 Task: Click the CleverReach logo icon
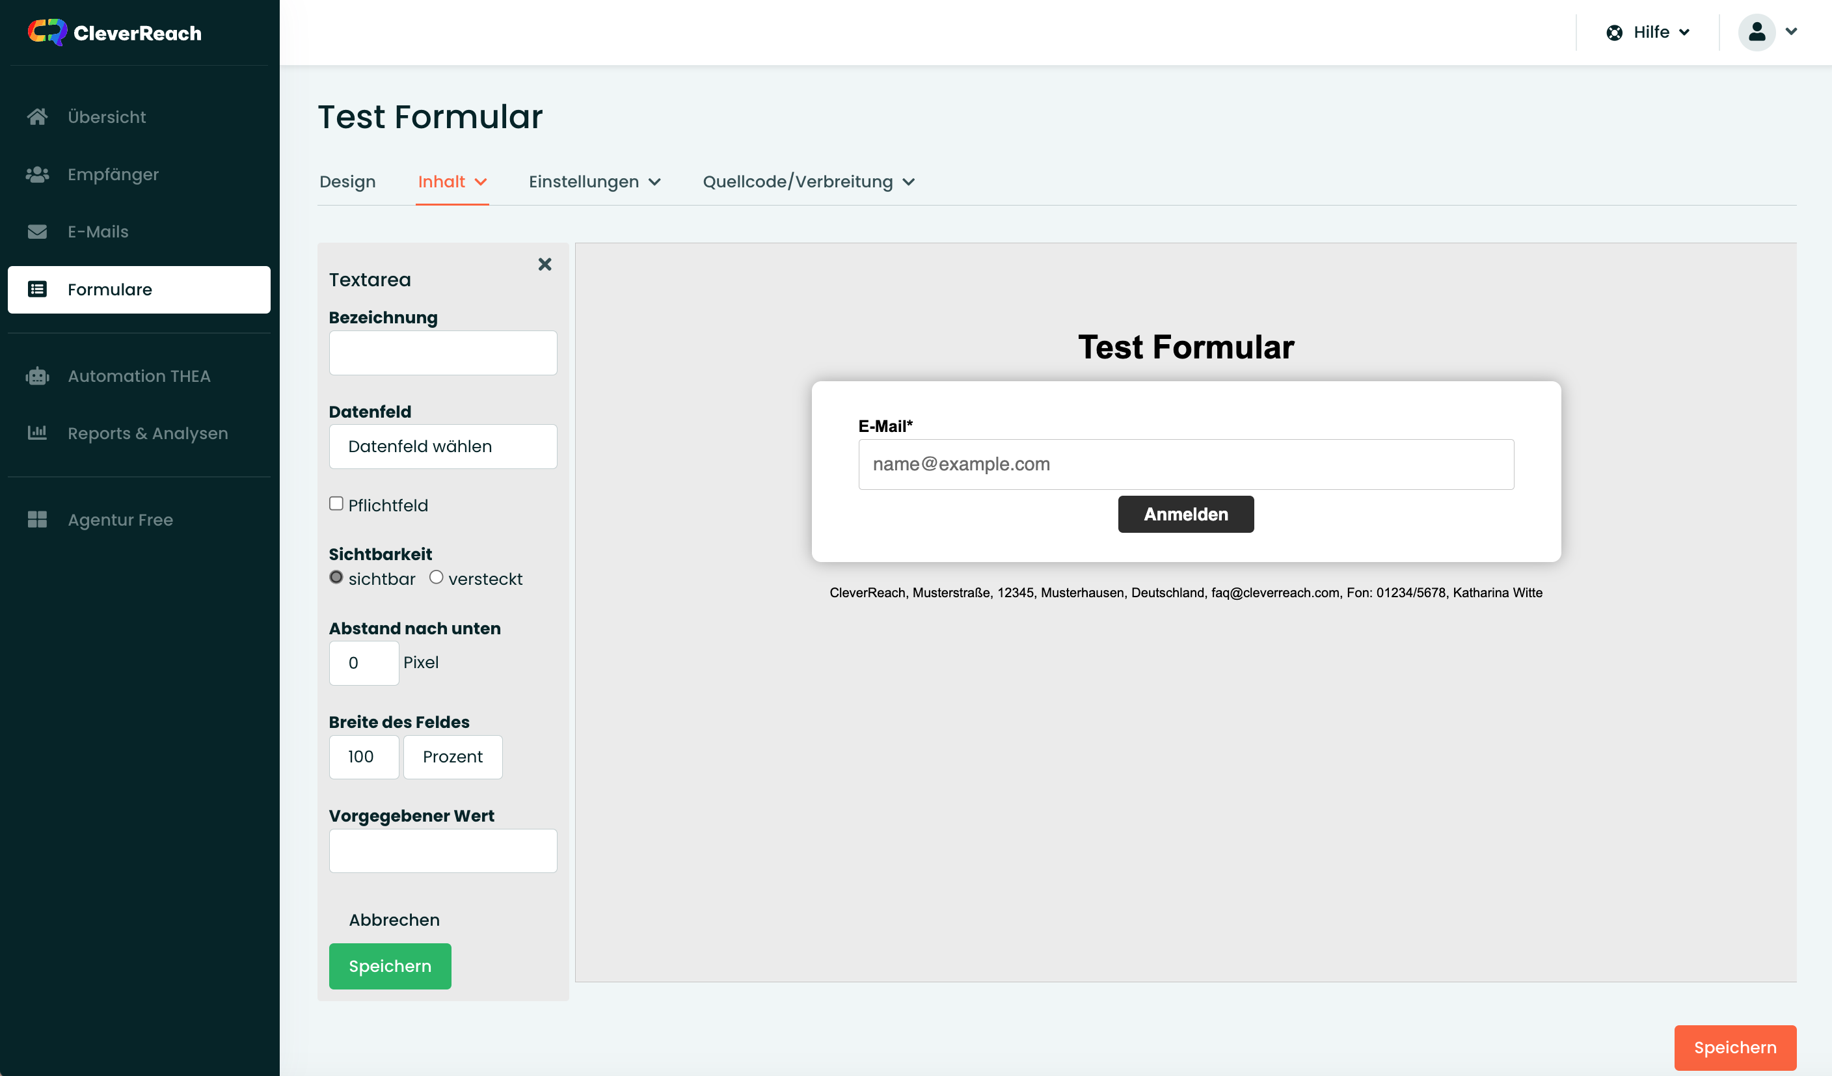click(47, 32)
